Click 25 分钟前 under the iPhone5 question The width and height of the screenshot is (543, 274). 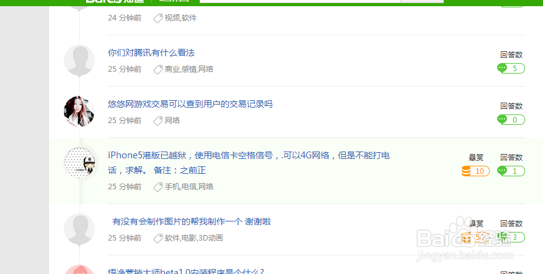click(125, 187)
